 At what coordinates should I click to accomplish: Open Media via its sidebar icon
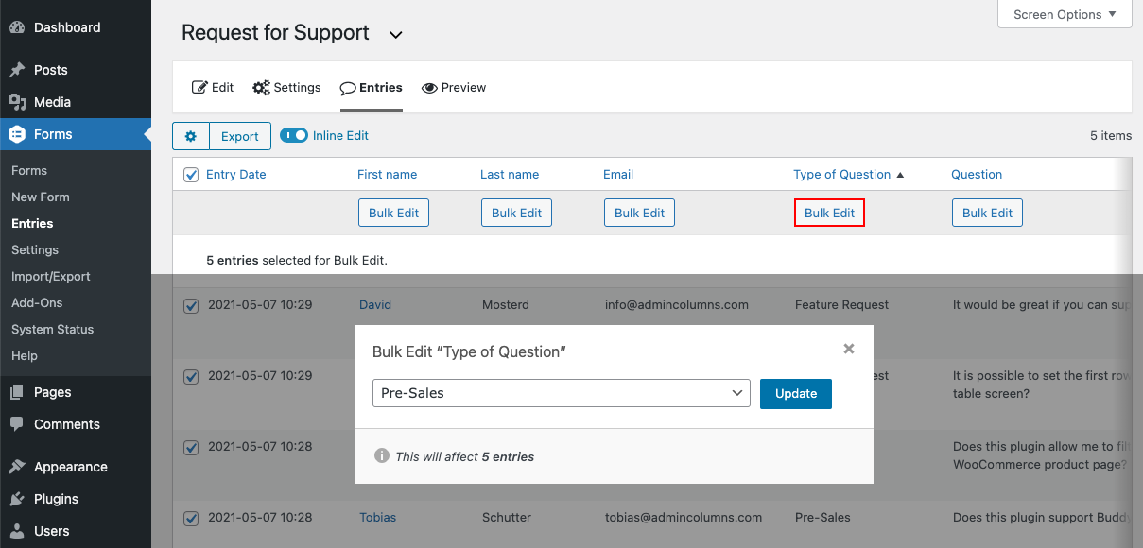[17, 102]
